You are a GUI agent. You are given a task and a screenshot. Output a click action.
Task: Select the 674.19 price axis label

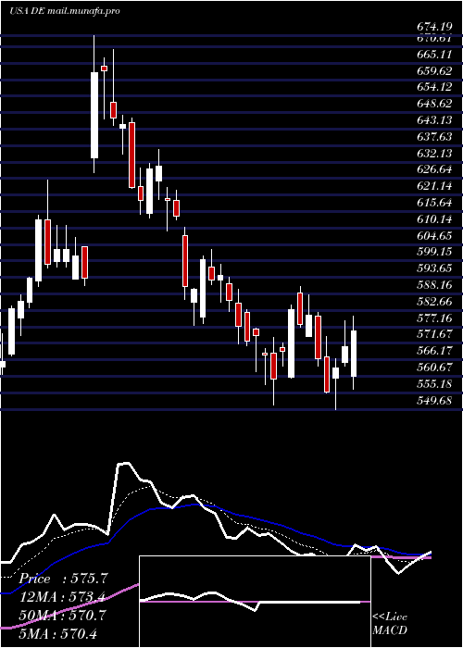tap(434, 27)
